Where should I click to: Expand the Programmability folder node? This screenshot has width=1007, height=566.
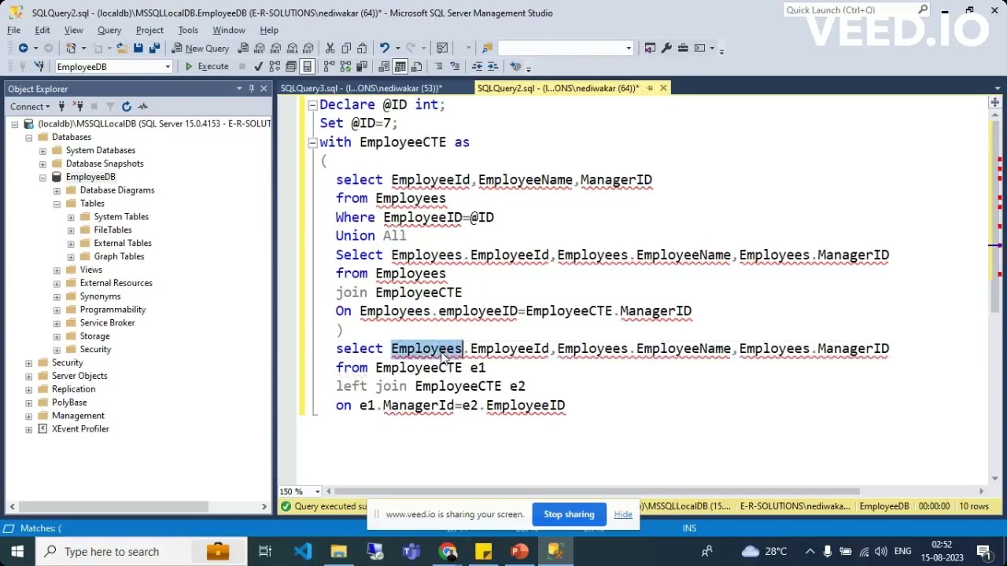coord(57,310)
